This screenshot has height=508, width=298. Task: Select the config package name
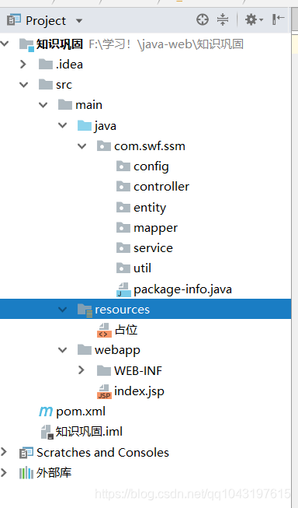coord(151,166)
